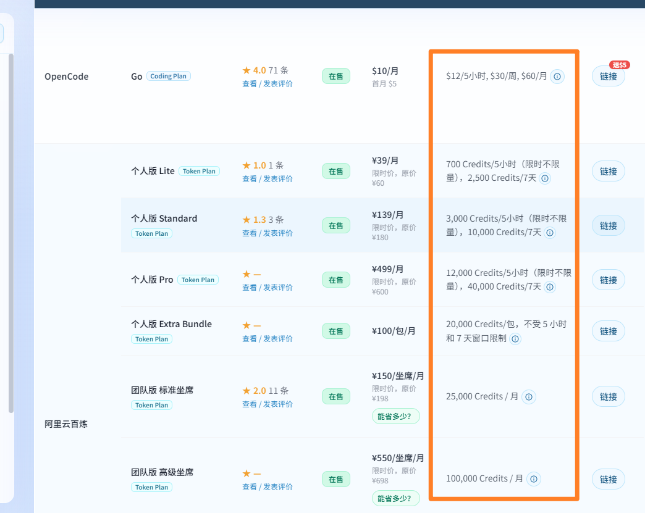The height and width of the screenshot is (513, 645).
Task: Click info icon for 个人版 Lite quota
Action: coord(545,178)
